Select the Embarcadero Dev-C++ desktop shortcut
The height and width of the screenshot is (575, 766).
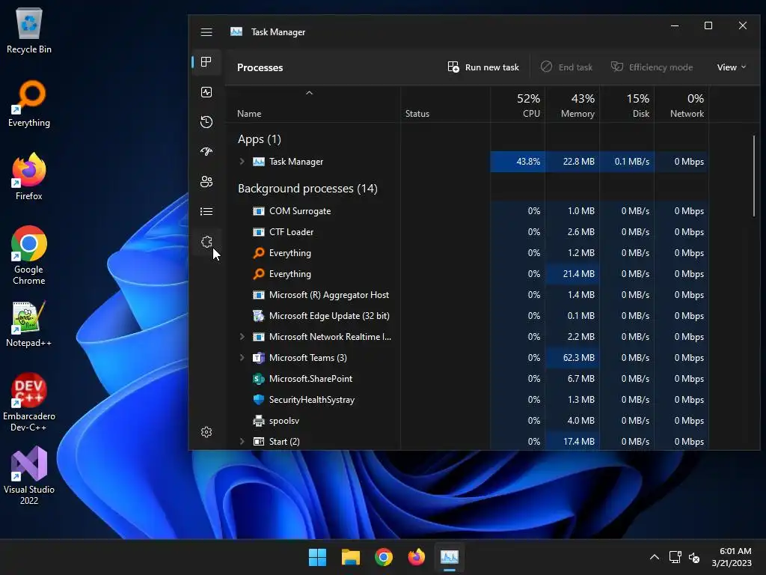(x=29, y=402)
